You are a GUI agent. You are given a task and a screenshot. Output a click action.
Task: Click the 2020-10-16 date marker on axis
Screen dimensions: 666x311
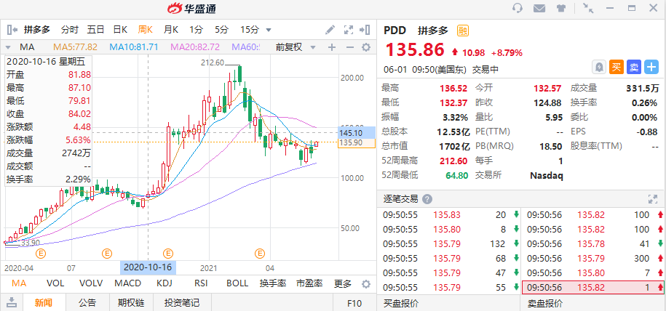(148, 268)
